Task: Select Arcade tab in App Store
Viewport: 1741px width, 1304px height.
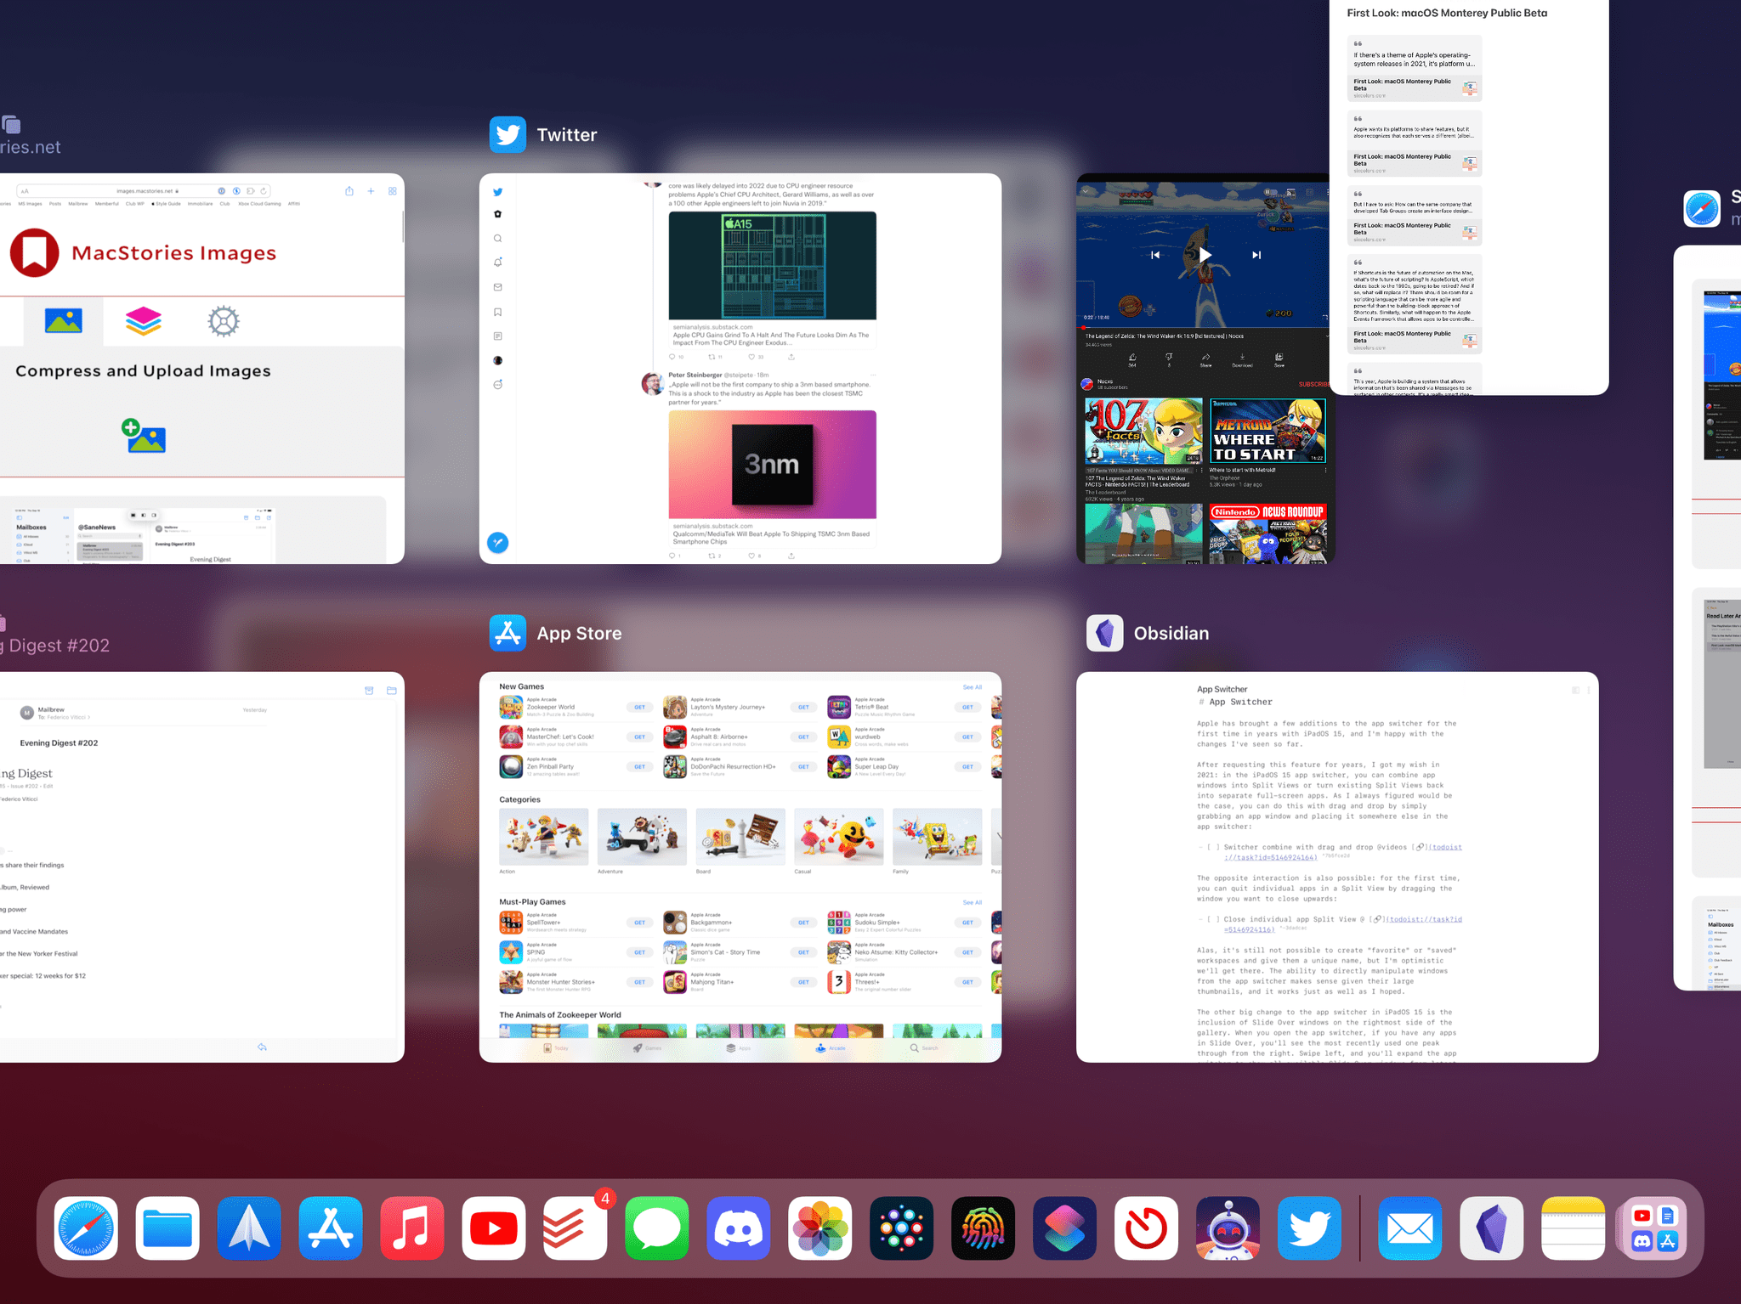Action: pos(831,1048)
